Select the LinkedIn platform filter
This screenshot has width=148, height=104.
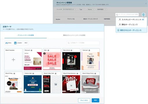coord(18,43)
